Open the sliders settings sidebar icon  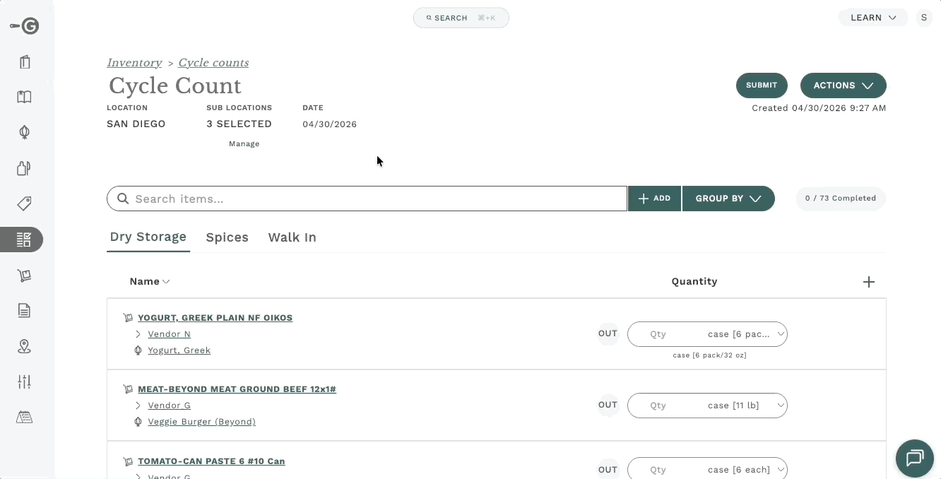(x=25, y=382)
